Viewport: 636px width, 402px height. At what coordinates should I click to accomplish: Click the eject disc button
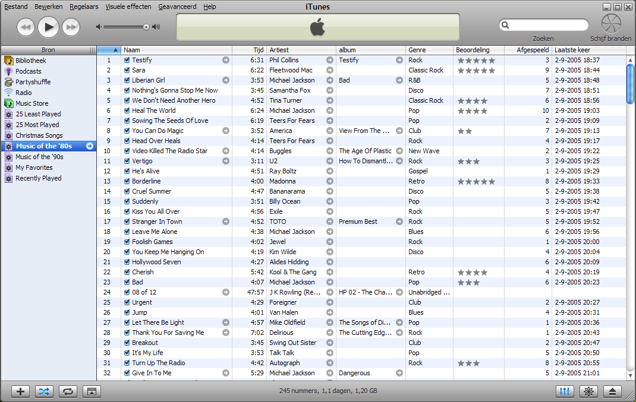click(x=612, y=391)
